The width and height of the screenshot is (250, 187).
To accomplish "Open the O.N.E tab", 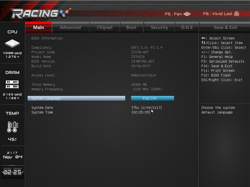I will (187, 27).
